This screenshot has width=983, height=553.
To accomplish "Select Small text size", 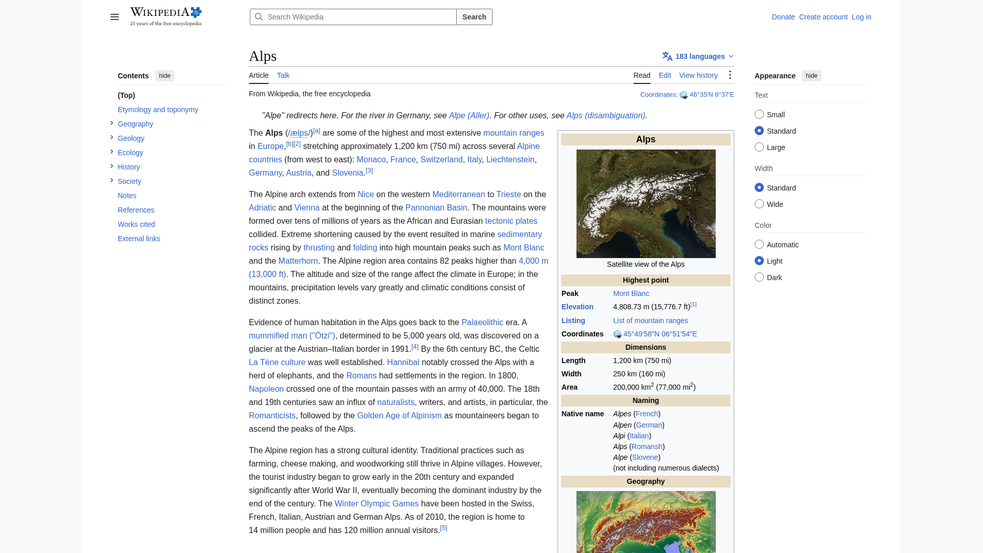I will click(759, 114).
